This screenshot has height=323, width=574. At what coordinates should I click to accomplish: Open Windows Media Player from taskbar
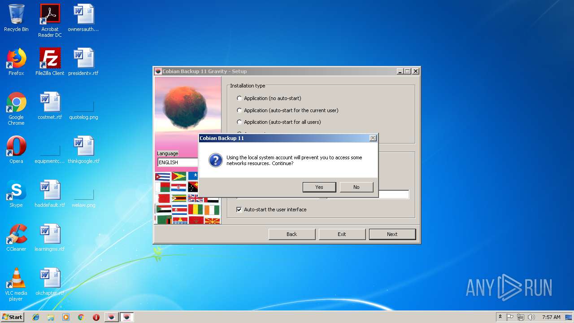[66, 317]
